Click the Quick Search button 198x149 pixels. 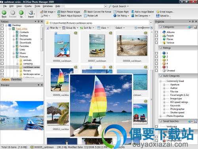tap(118, 6)
